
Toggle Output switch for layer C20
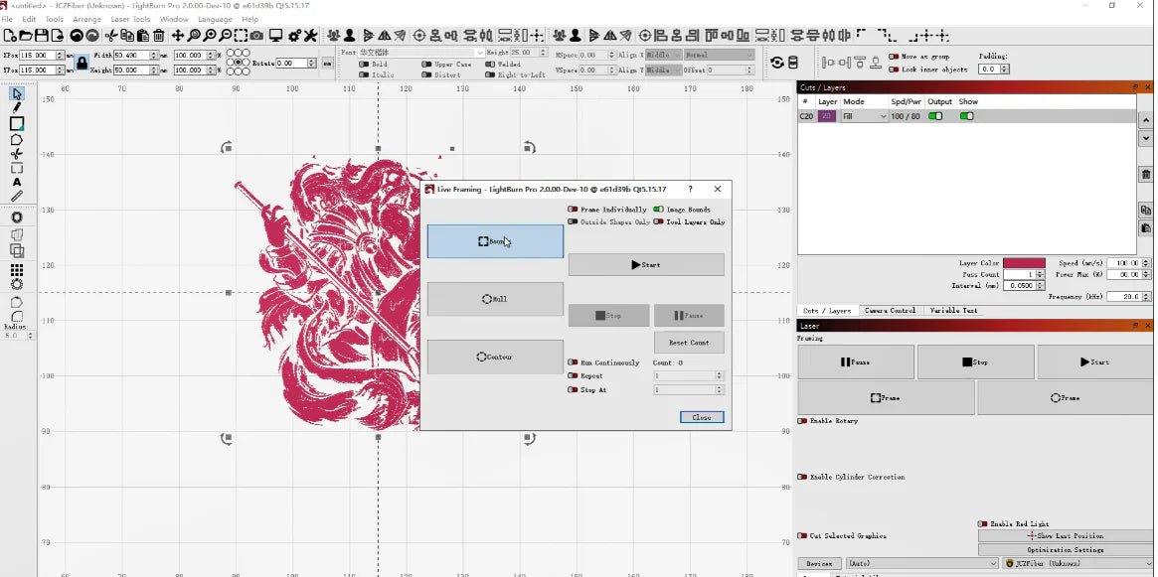click(935, 116)
